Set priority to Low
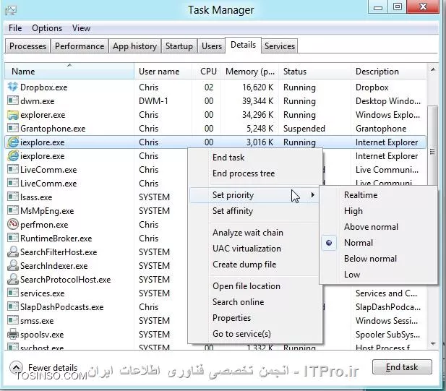 [x=352, y=275]
